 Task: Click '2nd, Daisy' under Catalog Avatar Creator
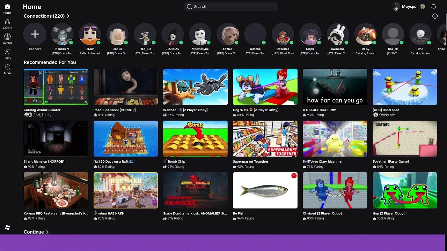click(42, 115)
